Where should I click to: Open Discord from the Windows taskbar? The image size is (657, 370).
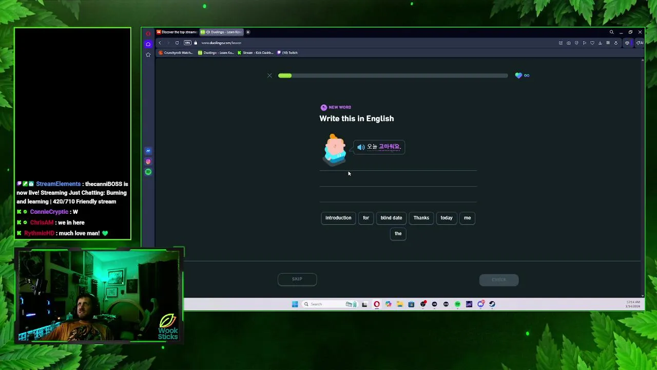click(x=481, y=304)
